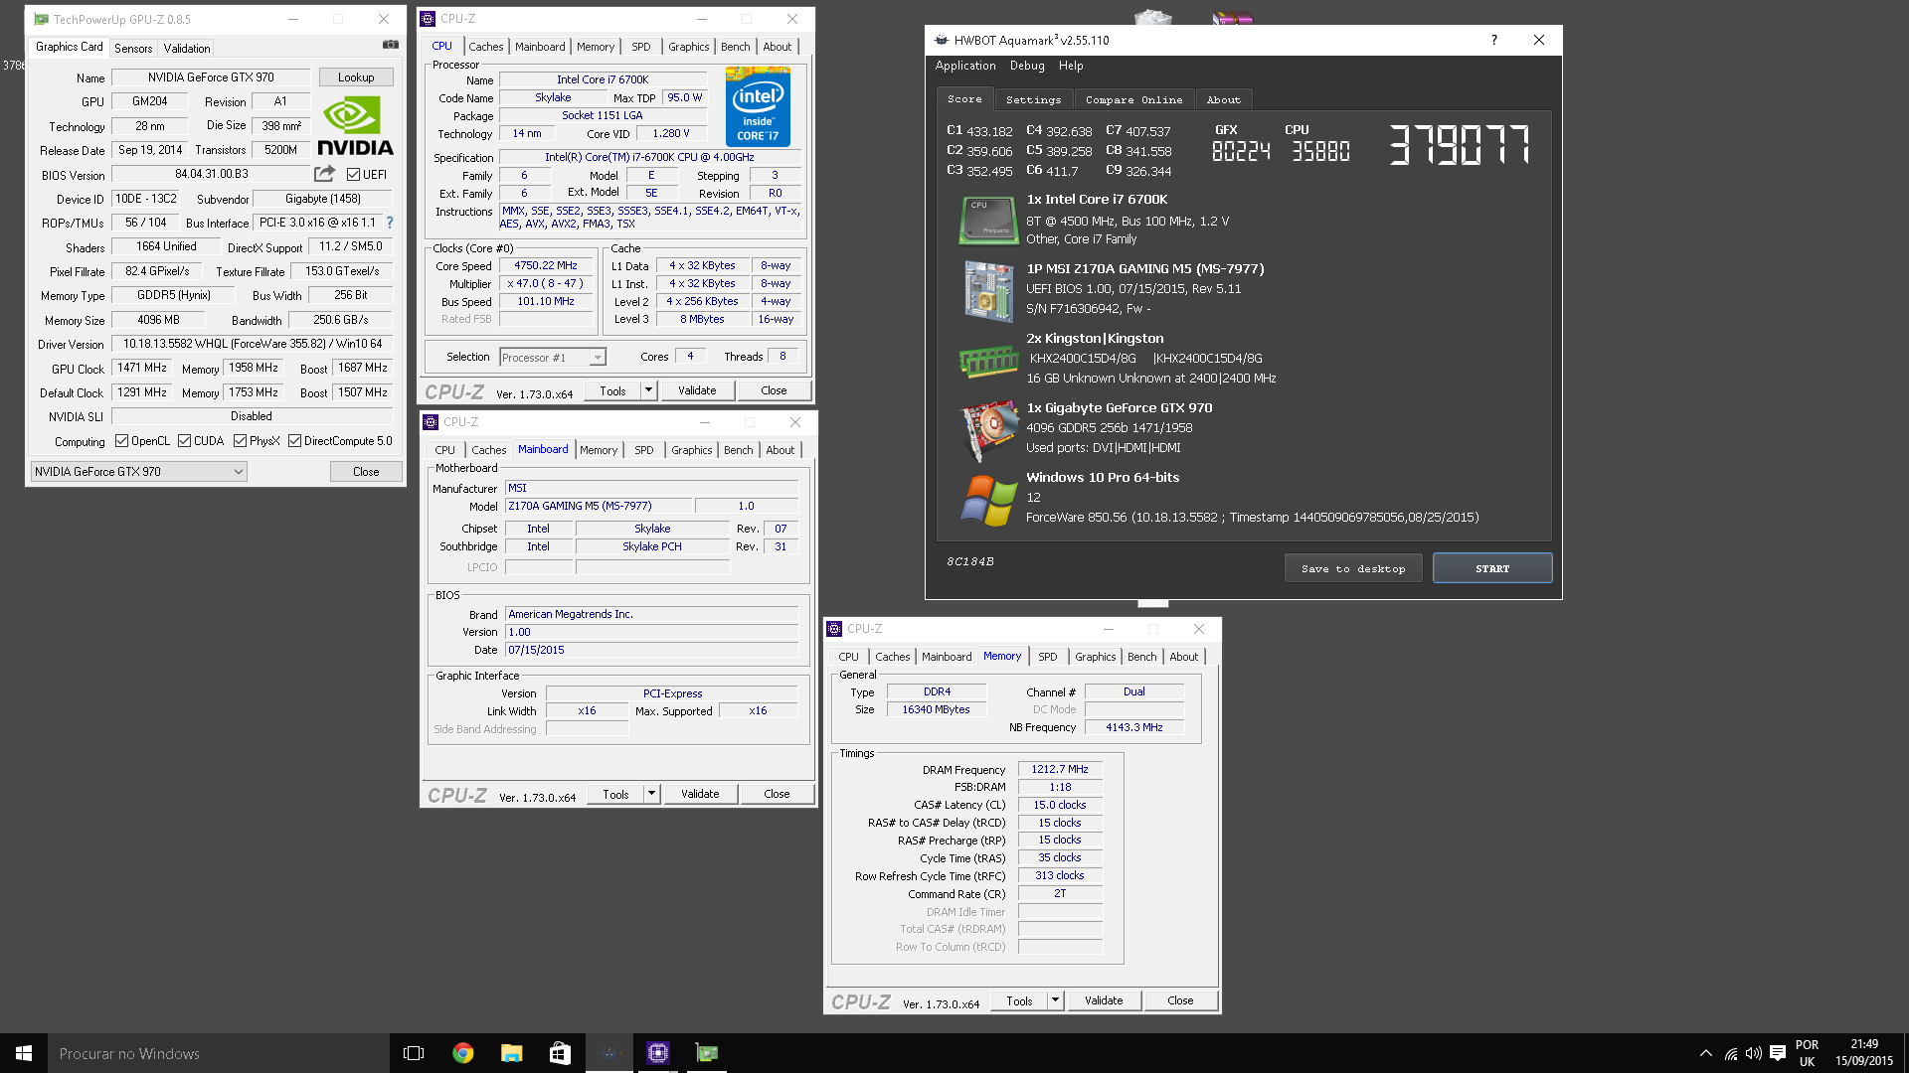Viewport: 1909px width, 1073px height.
Task: Expand the Tools arrow in CPU-Z Mainboard window
Action: point(651,794)
